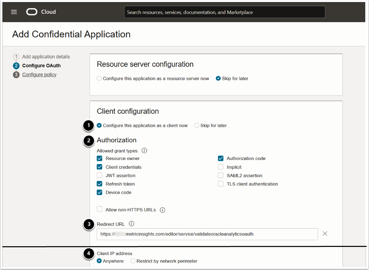The height and width of the screenshot is (270, 369).
Task: Go to Configure policy step
Action: click(39, 75)
